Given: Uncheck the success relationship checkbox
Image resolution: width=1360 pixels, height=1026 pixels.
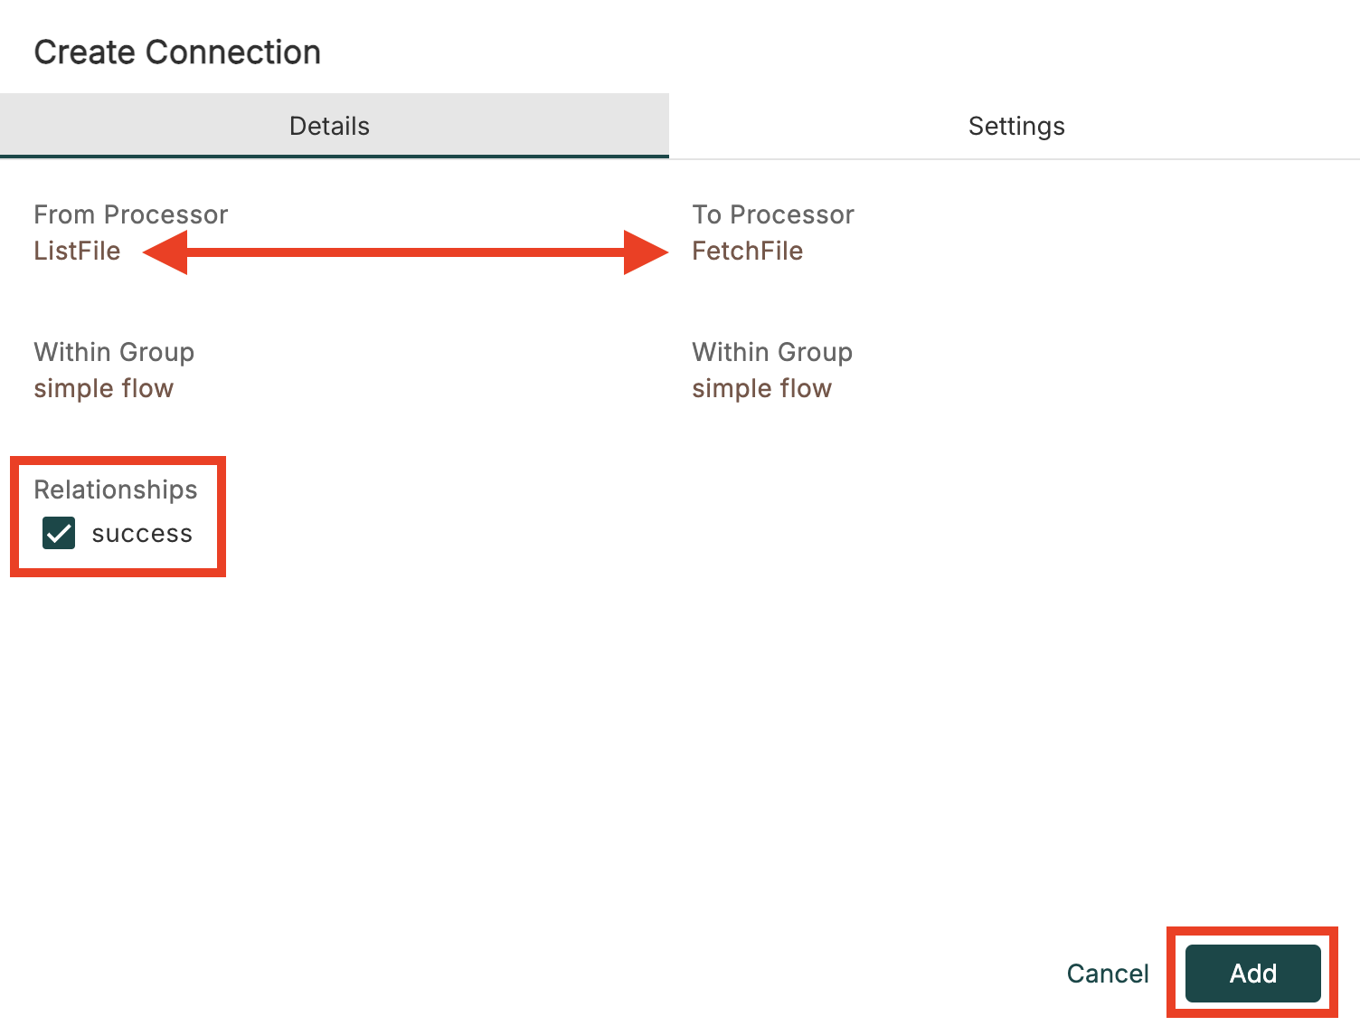Looking at the screenshot, I should tap(59, 533).
